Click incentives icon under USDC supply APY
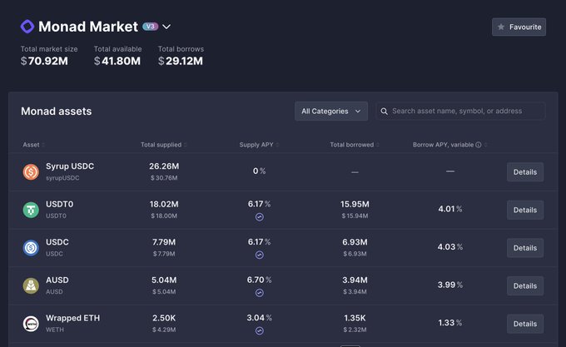 point(260,255)
